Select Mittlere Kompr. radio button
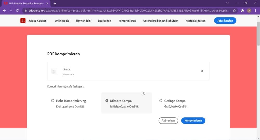This screenshot has height=140, width=260. tap(107, 101)
